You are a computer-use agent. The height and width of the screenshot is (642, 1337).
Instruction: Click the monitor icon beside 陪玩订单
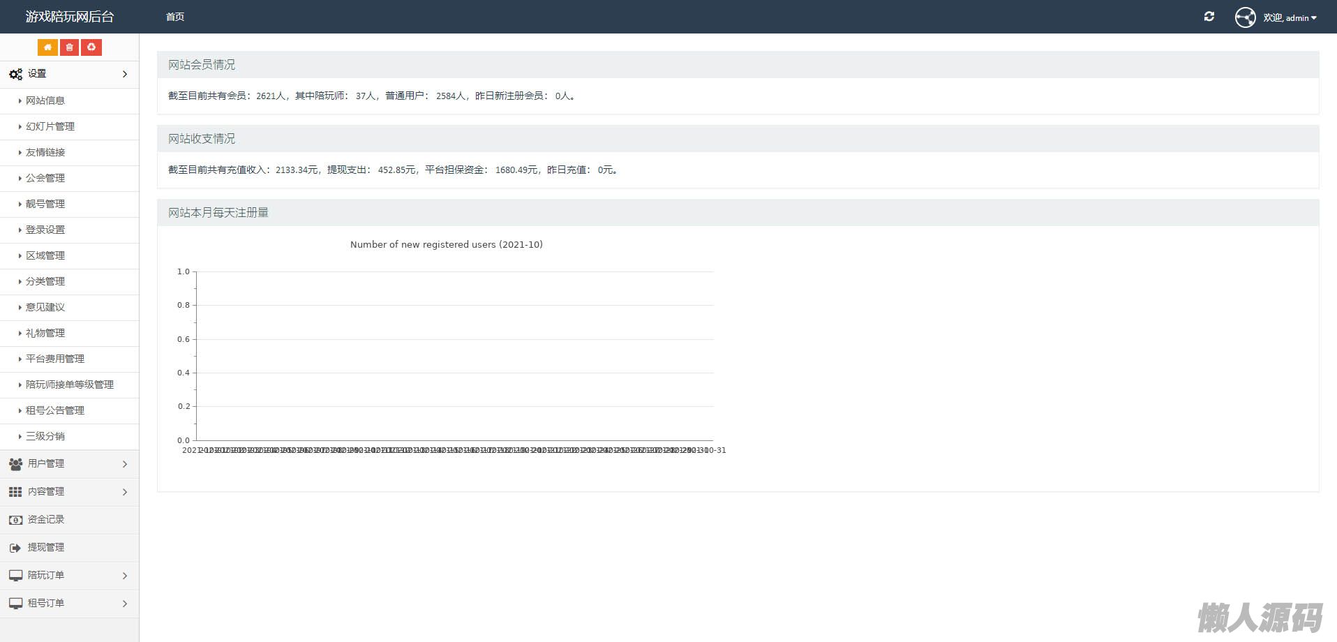(x=15, y=576)
